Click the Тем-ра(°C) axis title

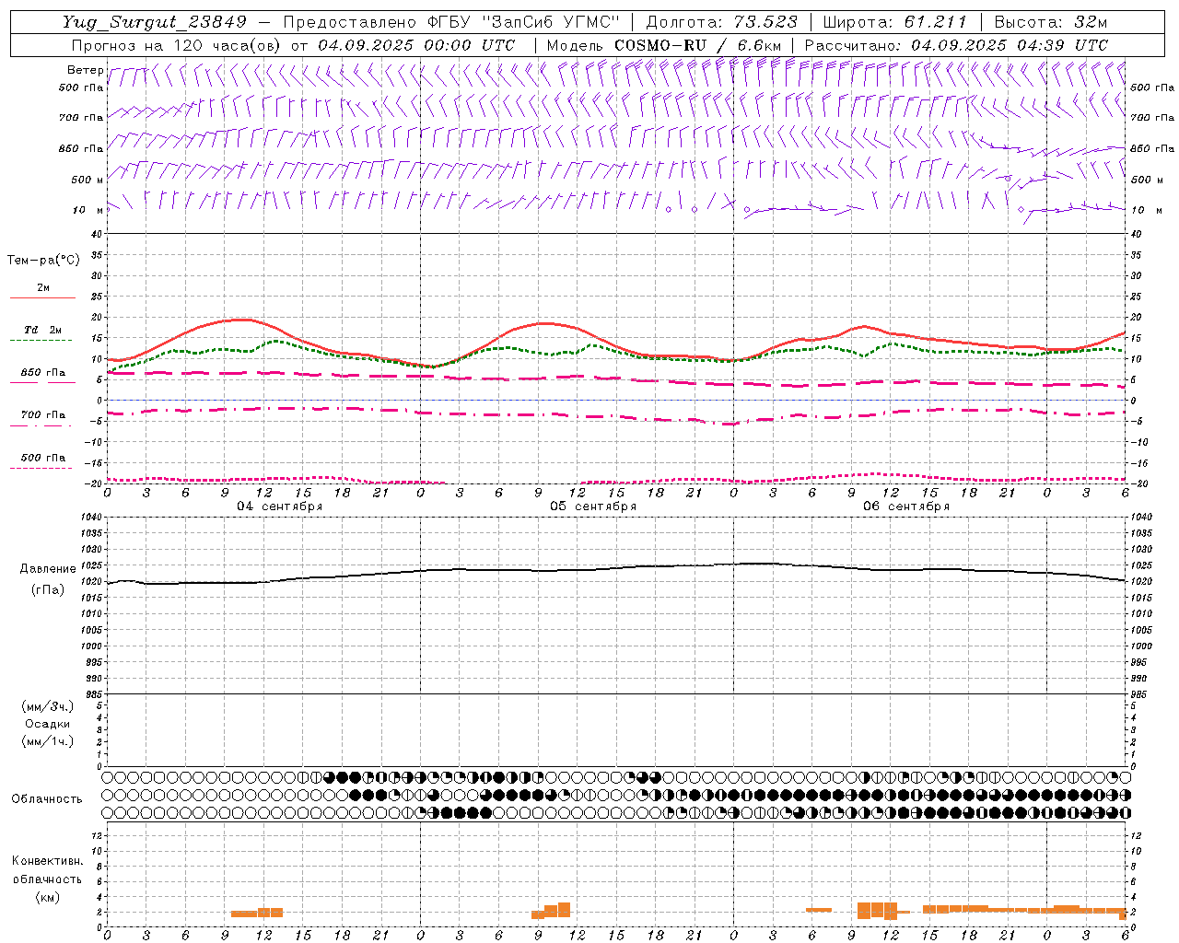(x=43, y=261)
